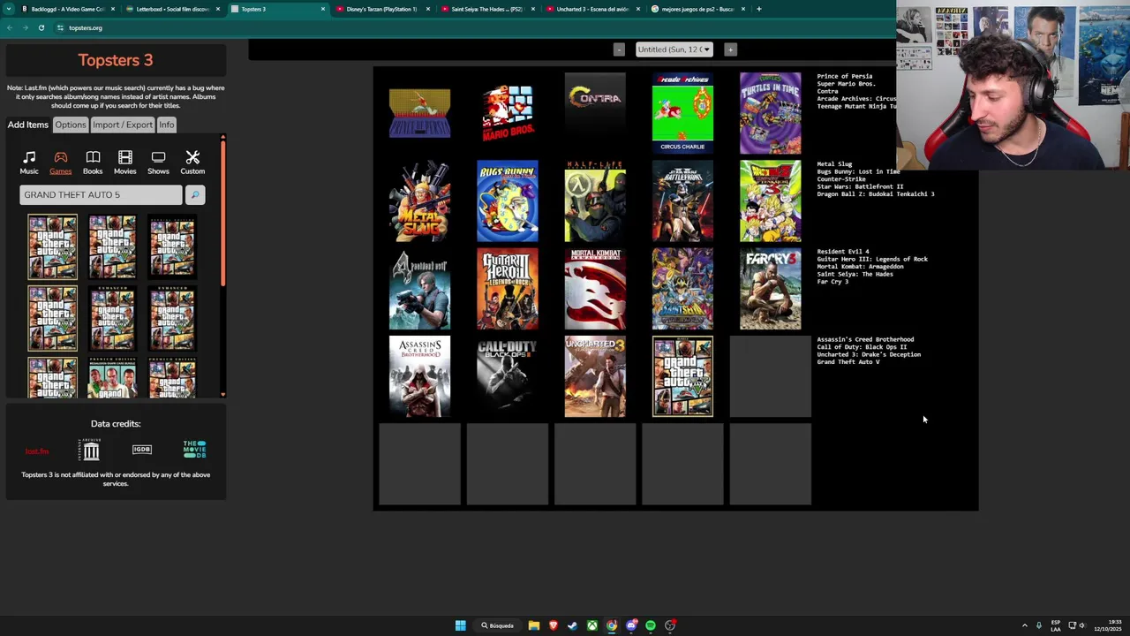Open the IGDB credit logo
1130x636 pixels.
click(142, 450)
